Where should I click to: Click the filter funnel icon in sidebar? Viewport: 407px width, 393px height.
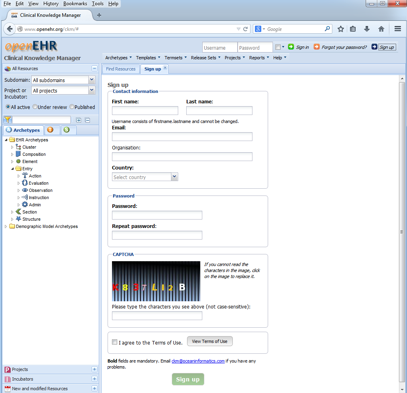point(7,120)
